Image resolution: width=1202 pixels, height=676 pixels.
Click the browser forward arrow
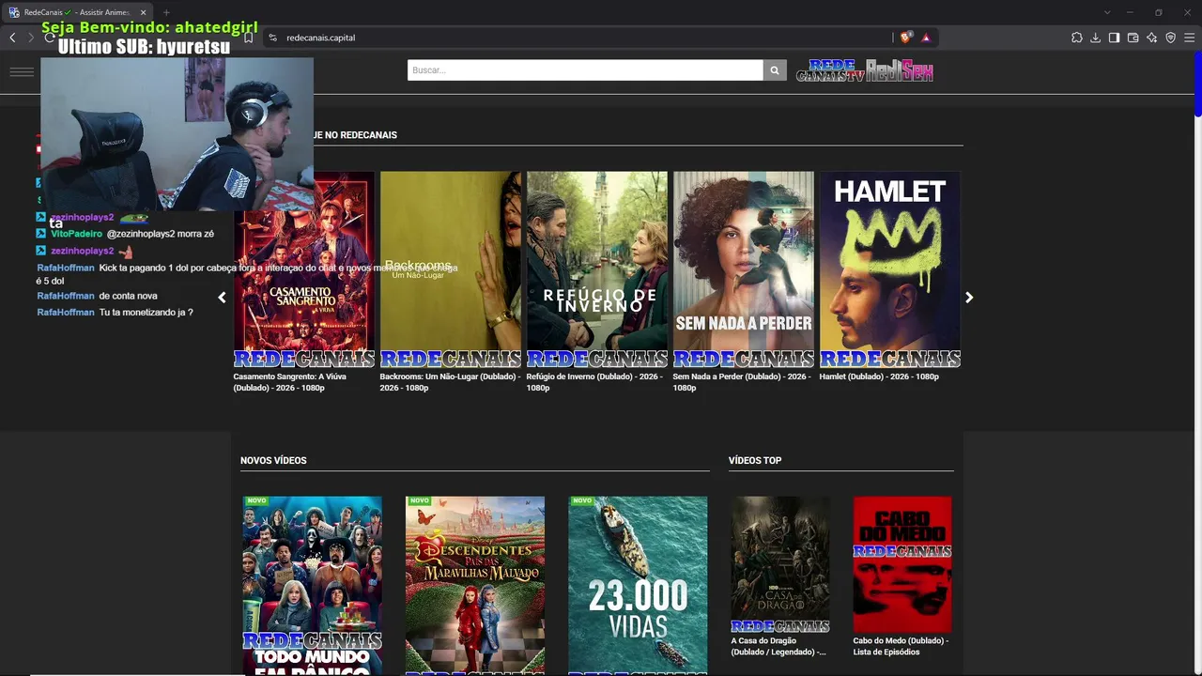(30, 38)
